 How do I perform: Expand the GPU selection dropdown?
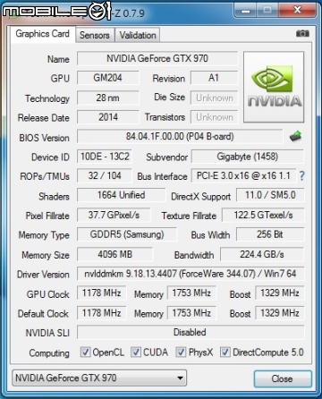(99, 378)
